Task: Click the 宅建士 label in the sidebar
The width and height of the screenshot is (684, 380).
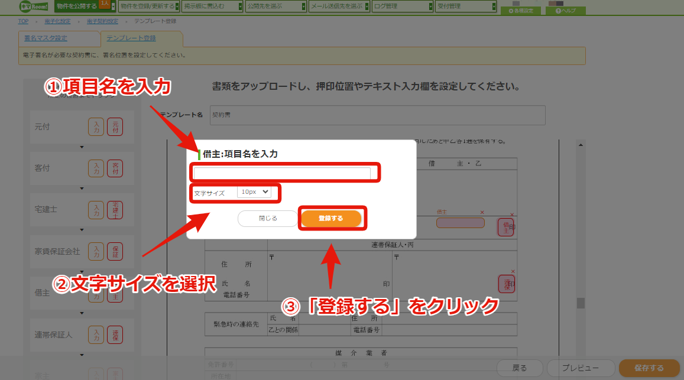Action: coord(46,210)
